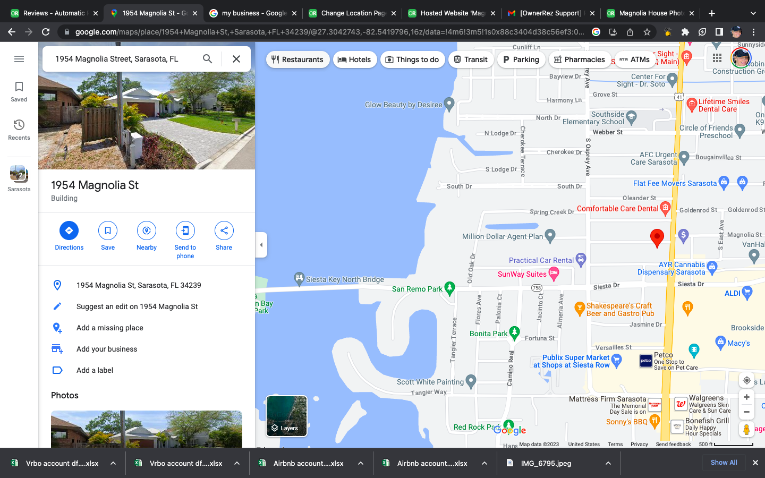Select Send to phone

coord(185,235)
